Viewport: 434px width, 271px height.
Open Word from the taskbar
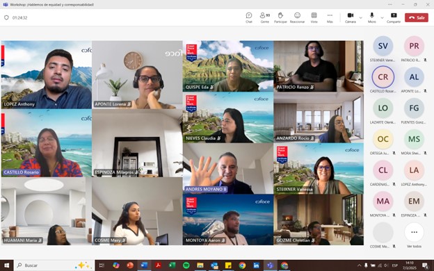point(144,265)
